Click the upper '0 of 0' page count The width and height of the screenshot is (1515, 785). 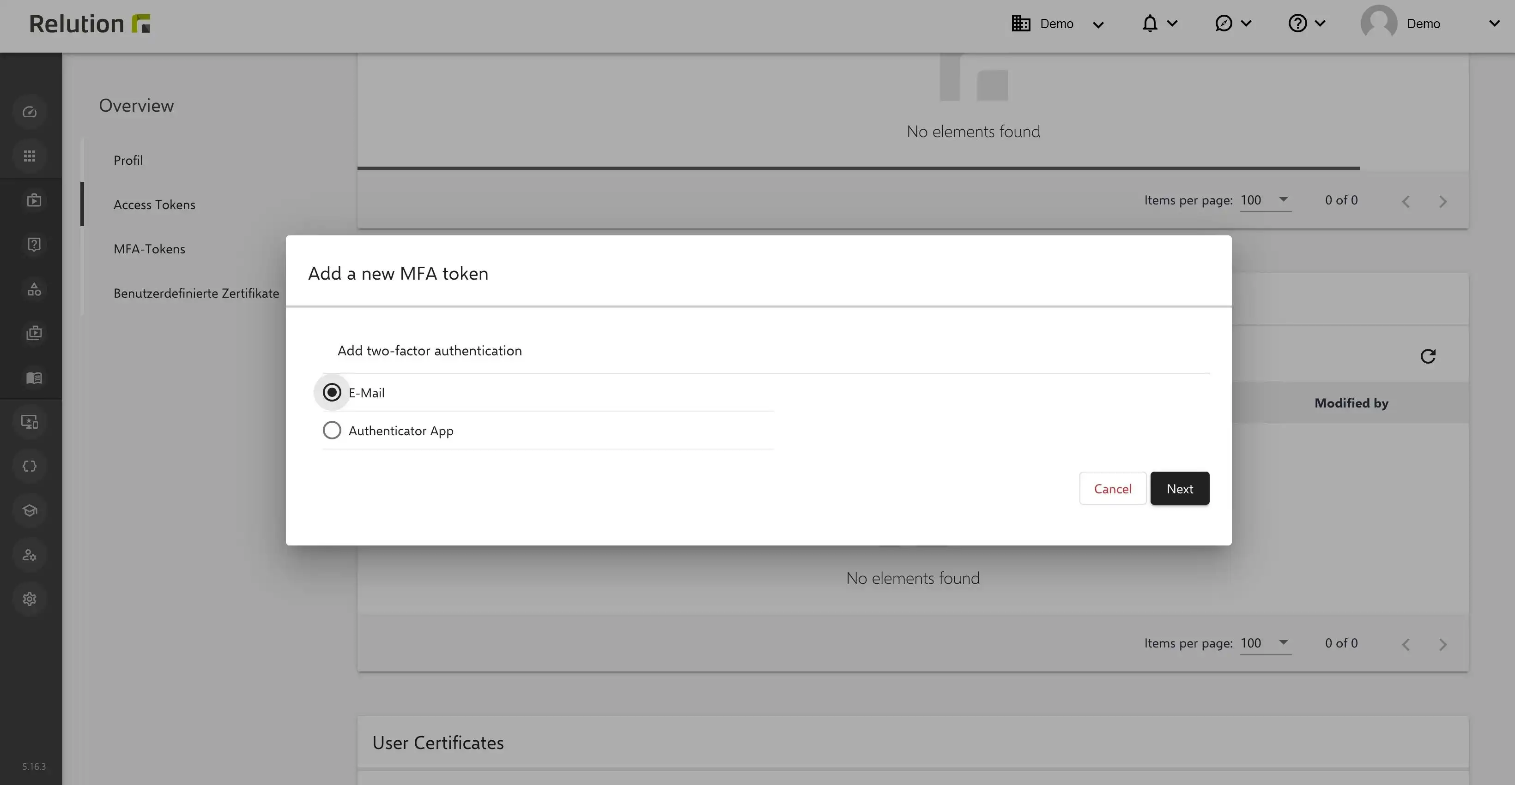tap(1341, 200)
